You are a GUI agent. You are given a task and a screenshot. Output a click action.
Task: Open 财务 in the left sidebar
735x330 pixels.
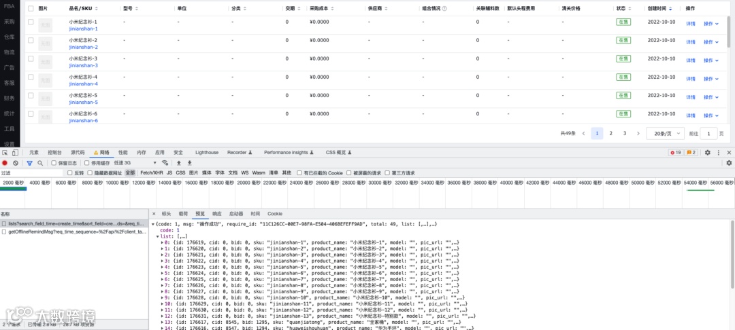tap(9, 98)
